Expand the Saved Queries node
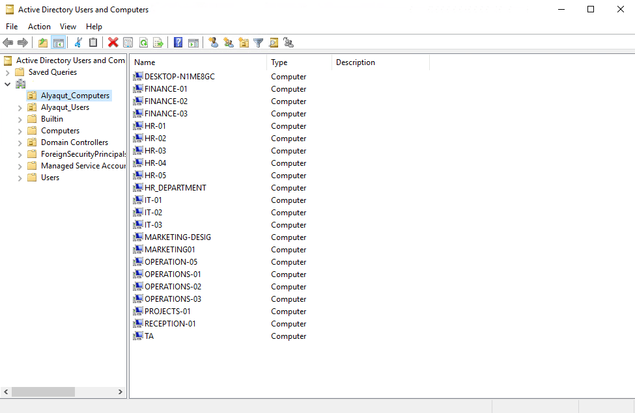 (7, 73)
